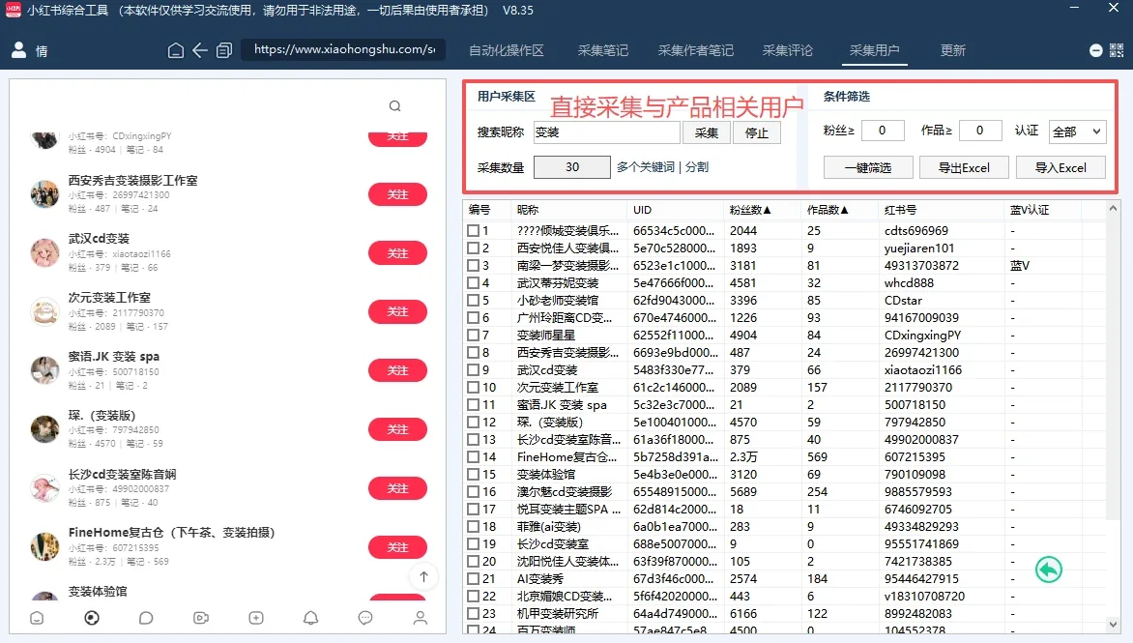Open the 认证 dropdown showing 全部
The height and width of the screenshot is (643, 1133).
[1077, 132]
